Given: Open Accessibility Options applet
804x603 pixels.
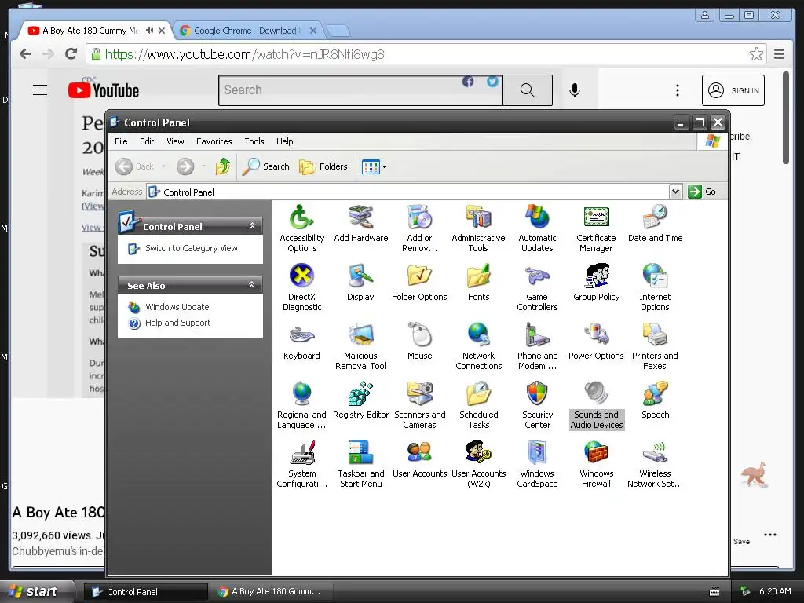Looking at the screenshot, I should pyautogui.click(x=301, y=228).
